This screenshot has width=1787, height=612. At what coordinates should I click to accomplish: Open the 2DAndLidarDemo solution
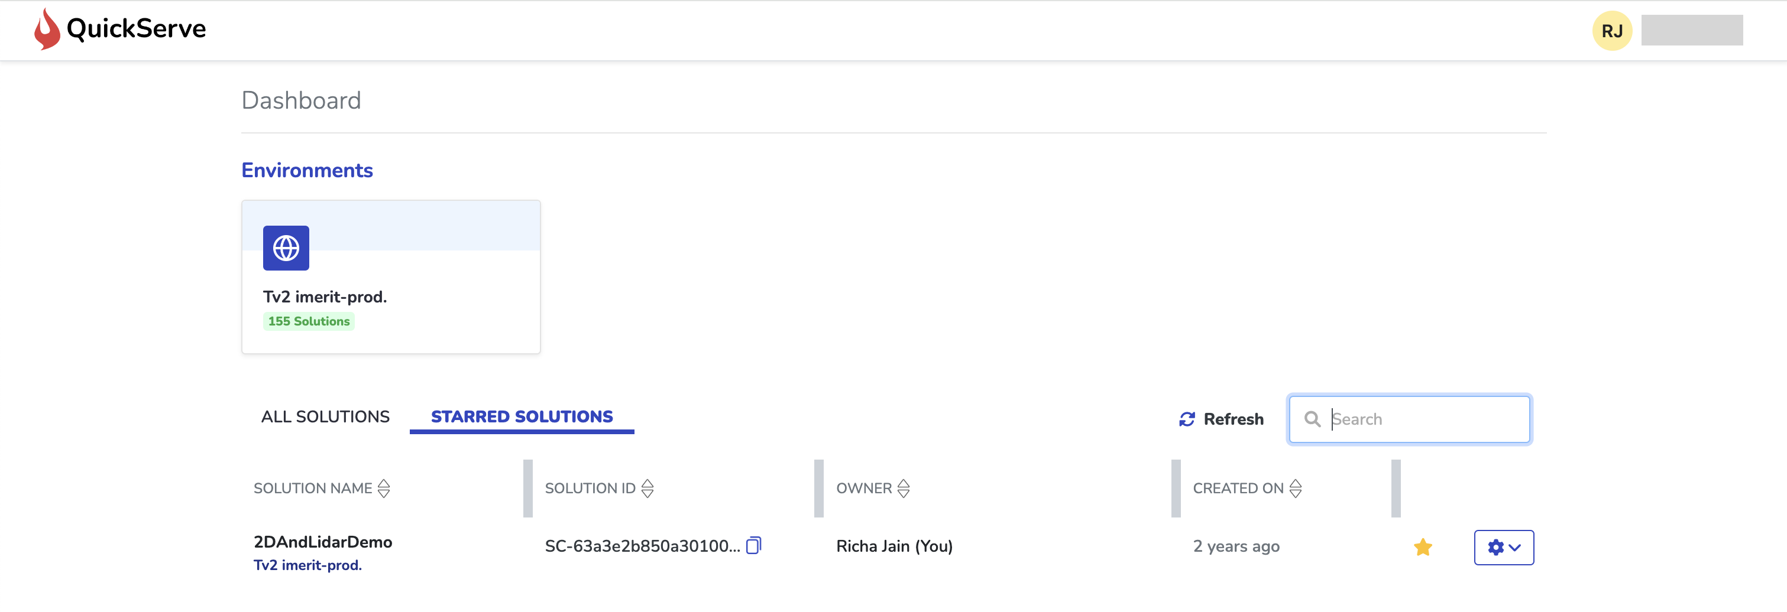tap(323, 542)
